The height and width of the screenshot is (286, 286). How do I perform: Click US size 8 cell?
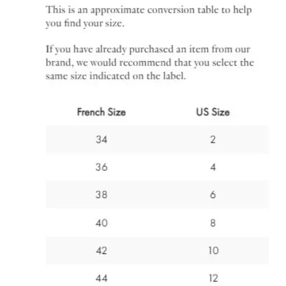click(x=213, y=223)
